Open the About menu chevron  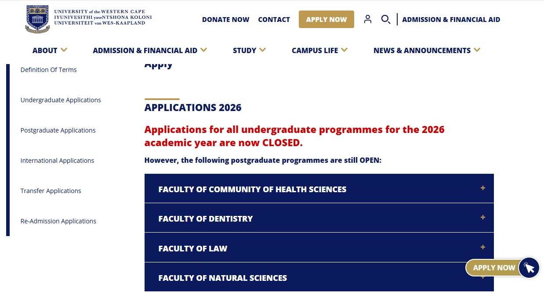coord(64,50)
